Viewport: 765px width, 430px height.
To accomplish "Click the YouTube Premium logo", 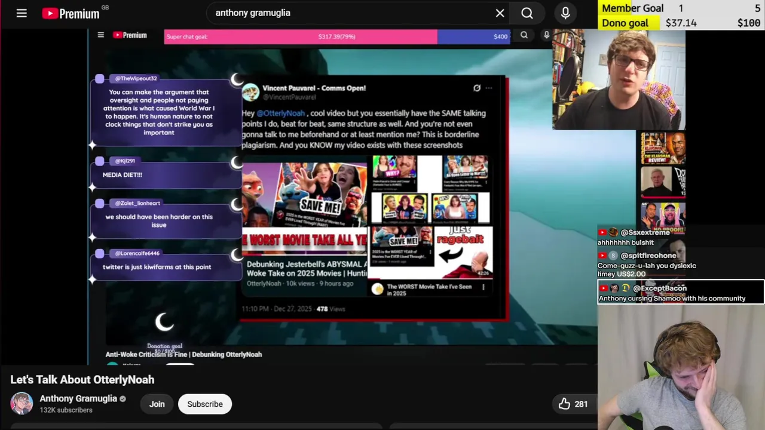I will pos(71,13).
